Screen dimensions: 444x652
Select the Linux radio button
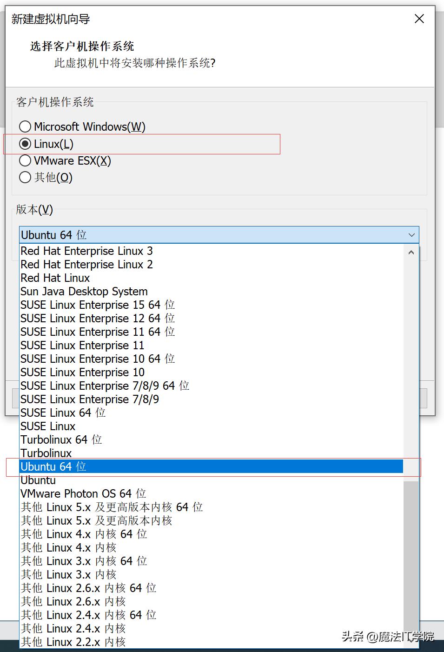(26, 144)
